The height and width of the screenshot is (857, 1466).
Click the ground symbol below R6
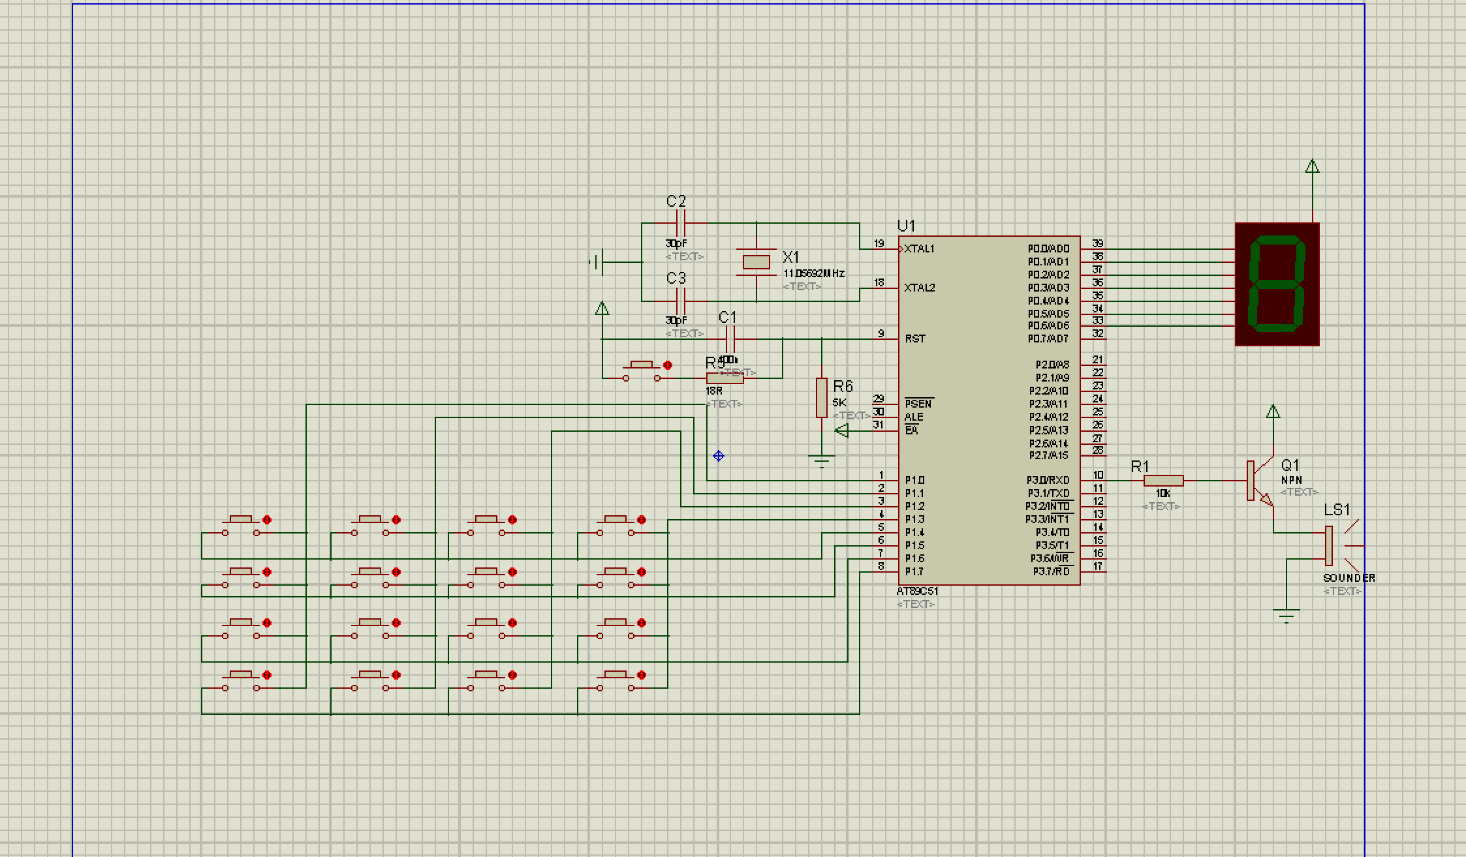click(822, 461)
